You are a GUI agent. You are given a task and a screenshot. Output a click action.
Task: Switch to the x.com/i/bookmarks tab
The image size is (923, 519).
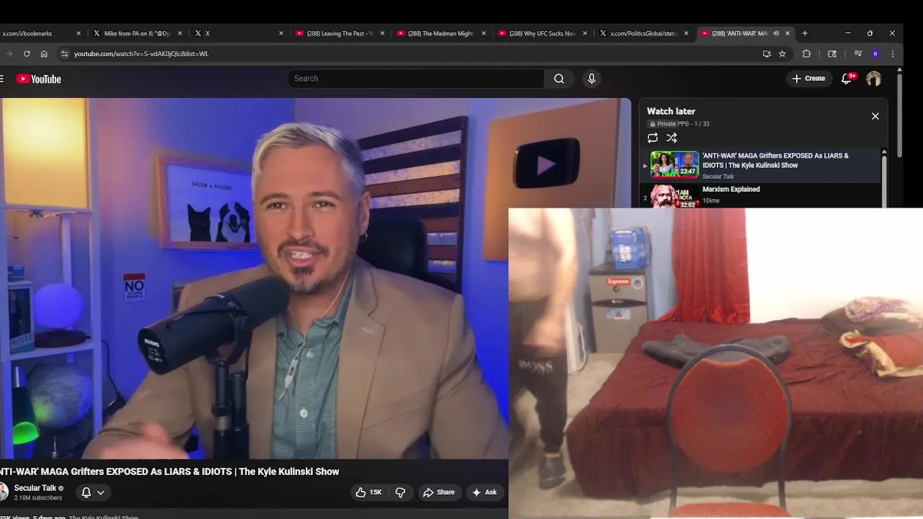[40, 33]
